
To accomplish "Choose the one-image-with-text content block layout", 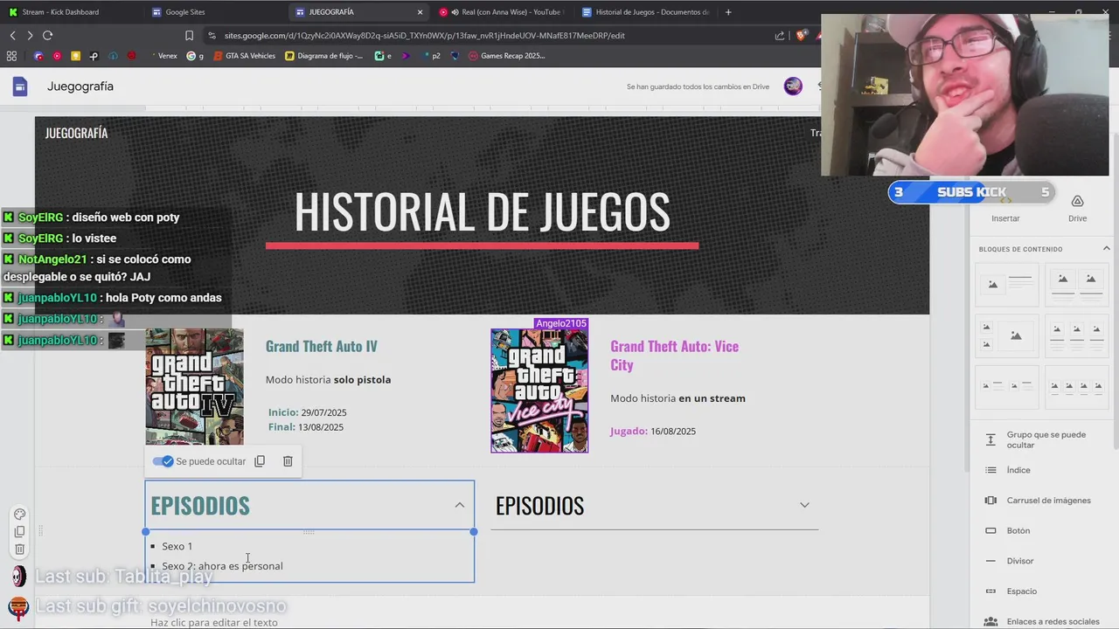I will pyautogui.click(x=1007, y=285).
